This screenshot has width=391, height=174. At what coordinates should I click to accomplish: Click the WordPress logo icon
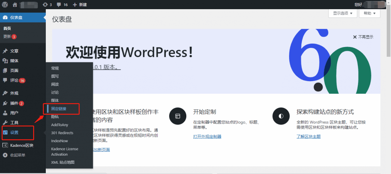coord(5,5)
